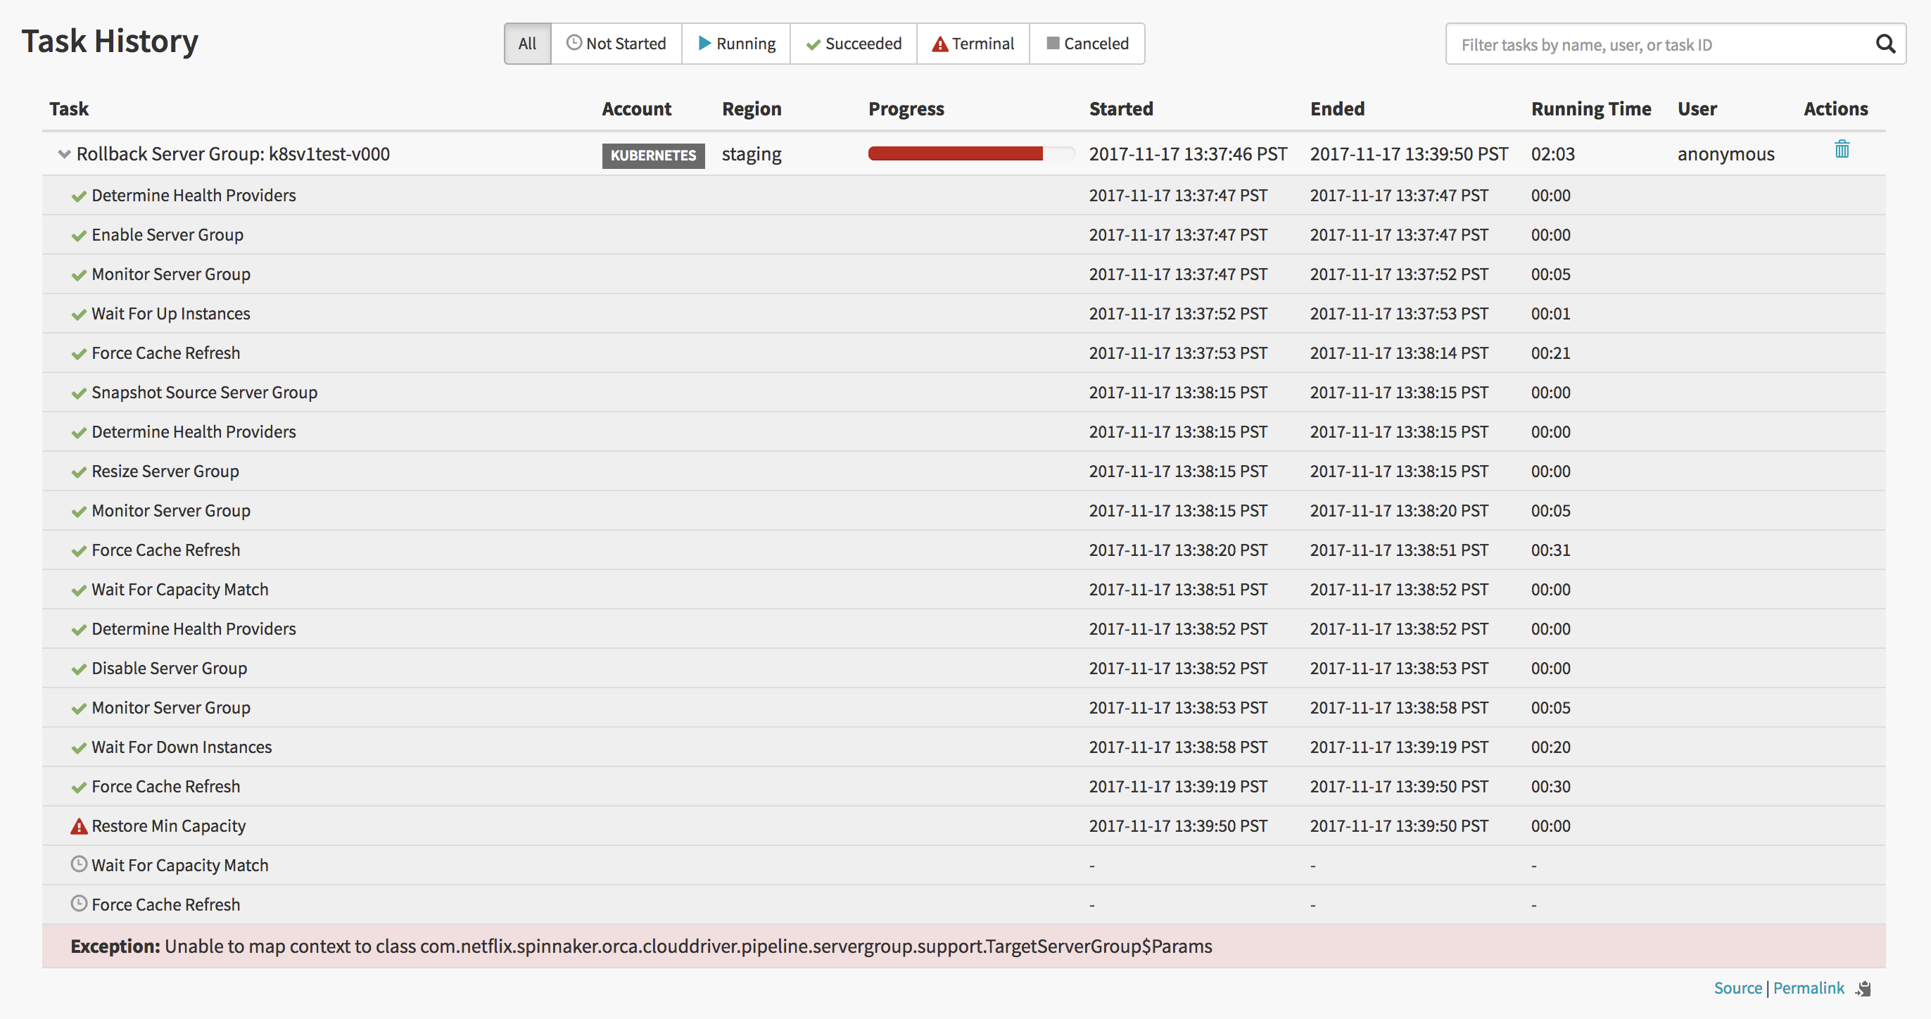Viewport: 1931px width, 1019px height.
Task: Toggle the Not Started status filter button
Action: point(614,44)
